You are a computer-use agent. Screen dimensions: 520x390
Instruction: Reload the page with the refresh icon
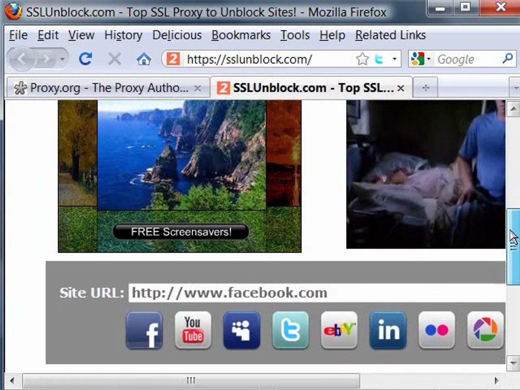pos(86,58)
